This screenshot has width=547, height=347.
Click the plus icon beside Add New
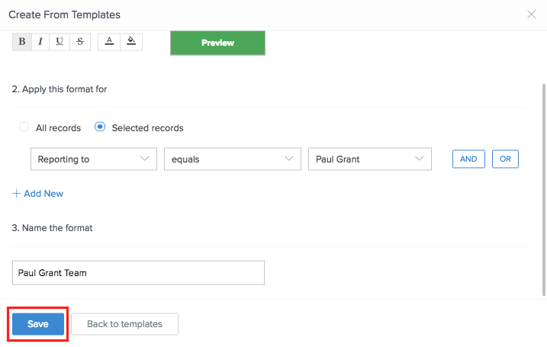(x=17, y=194)
